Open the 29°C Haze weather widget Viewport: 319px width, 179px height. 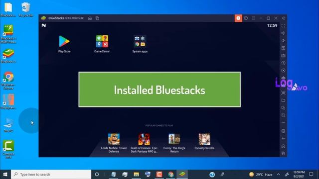click(261, 175)
